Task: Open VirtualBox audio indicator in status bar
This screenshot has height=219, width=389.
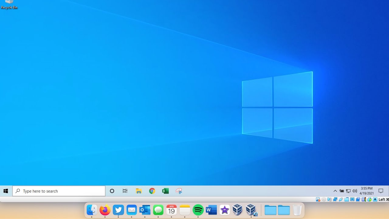Action: click(x=329, y=200)
